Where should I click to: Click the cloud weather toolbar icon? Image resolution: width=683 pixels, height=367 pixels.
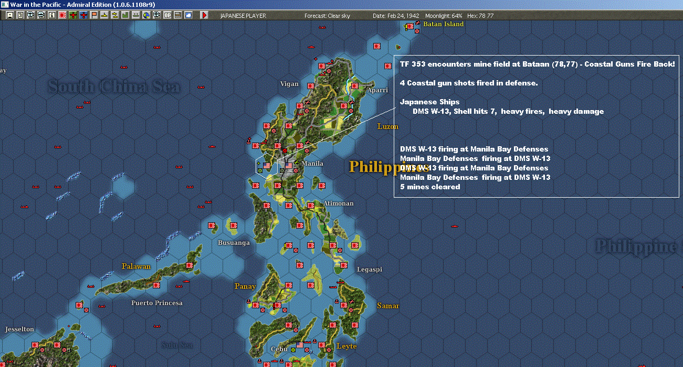click(188, 15)
